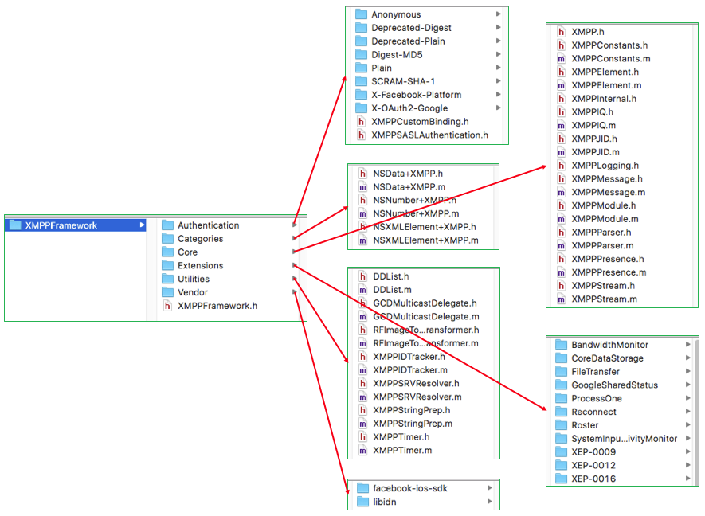Select XMPPIDTracker.m file name
The height and width of the screenshot is (516, 705).
point(410,370)
